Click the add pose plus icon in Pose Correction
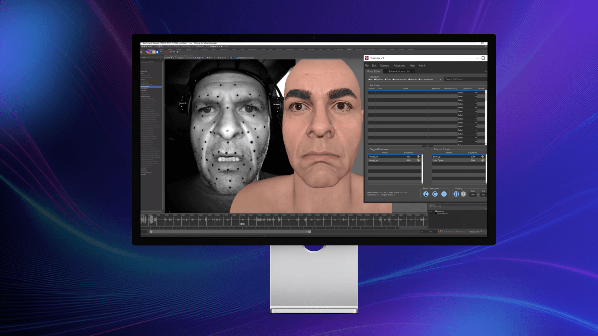598x336 pixels. (x=444, y=194)
